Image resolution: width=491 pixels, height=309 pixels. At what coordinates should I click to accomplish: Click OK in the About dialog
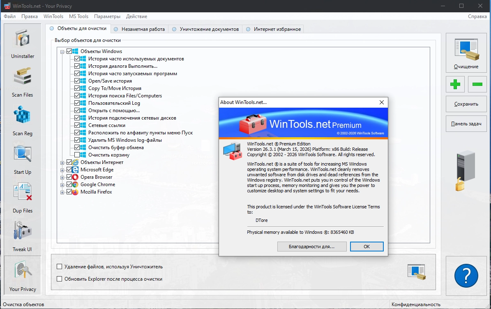pyautogui.click(x=367, y=247)
